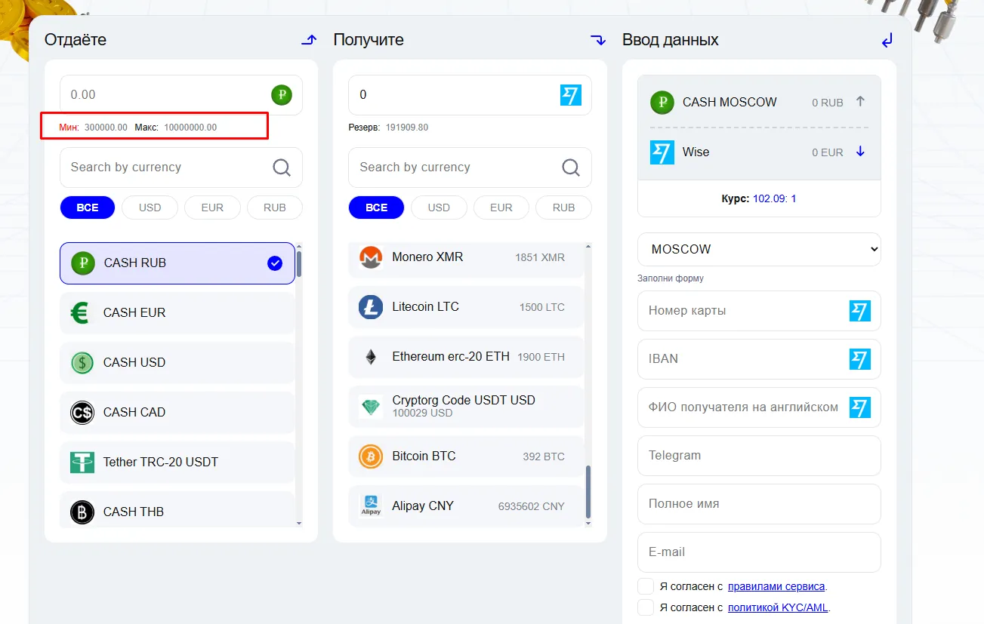Click the Wise logo in receive amount field
The height and width of the screenshot is (624, 984).
571,95
